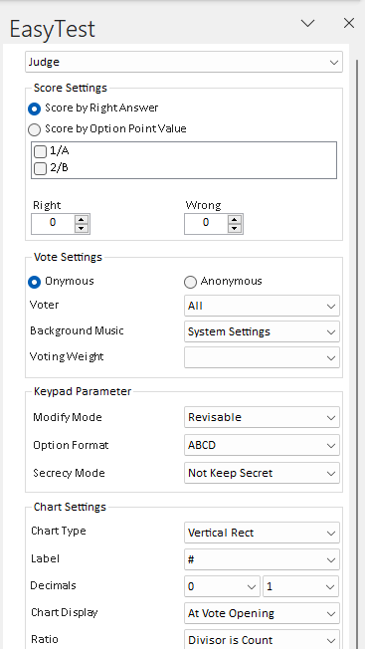Open the Label dropdown showing #
Viewport: 365px width, 649px height.
click(x=262, y=559)
